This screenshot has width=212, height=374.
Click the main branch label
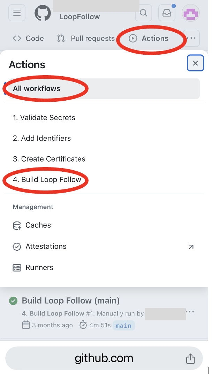[124, 326]
